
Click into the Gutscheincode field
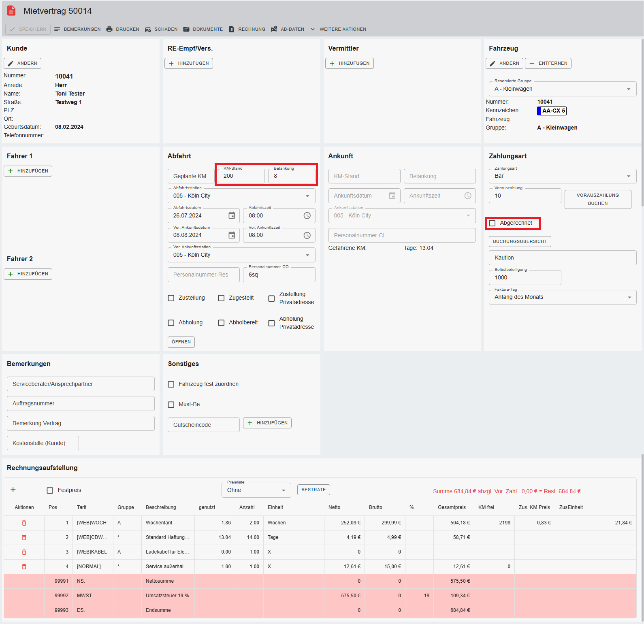point(203,425)
